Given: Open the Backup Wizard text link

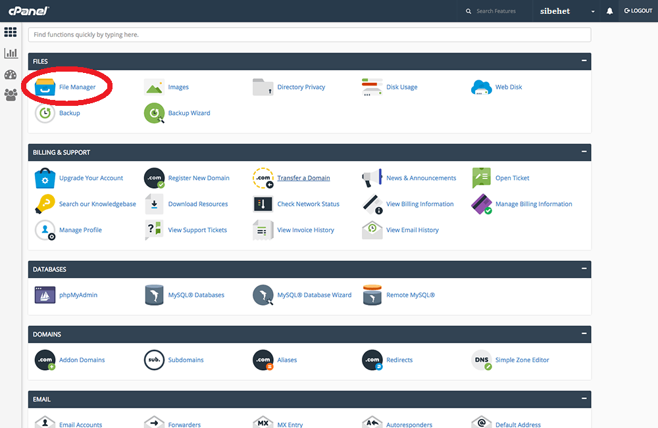Looking at the screenshot, I should (x=189, y=113).
